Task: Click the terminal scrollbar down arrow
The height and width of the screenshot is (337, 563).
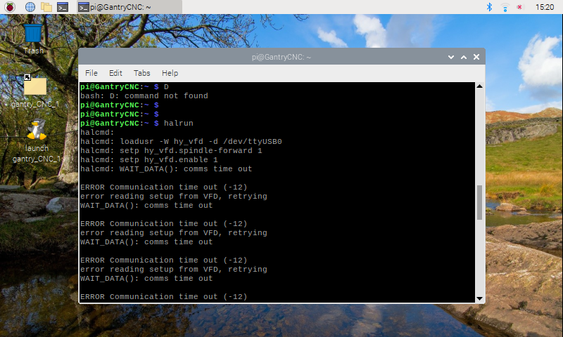Action: [479, 298]
